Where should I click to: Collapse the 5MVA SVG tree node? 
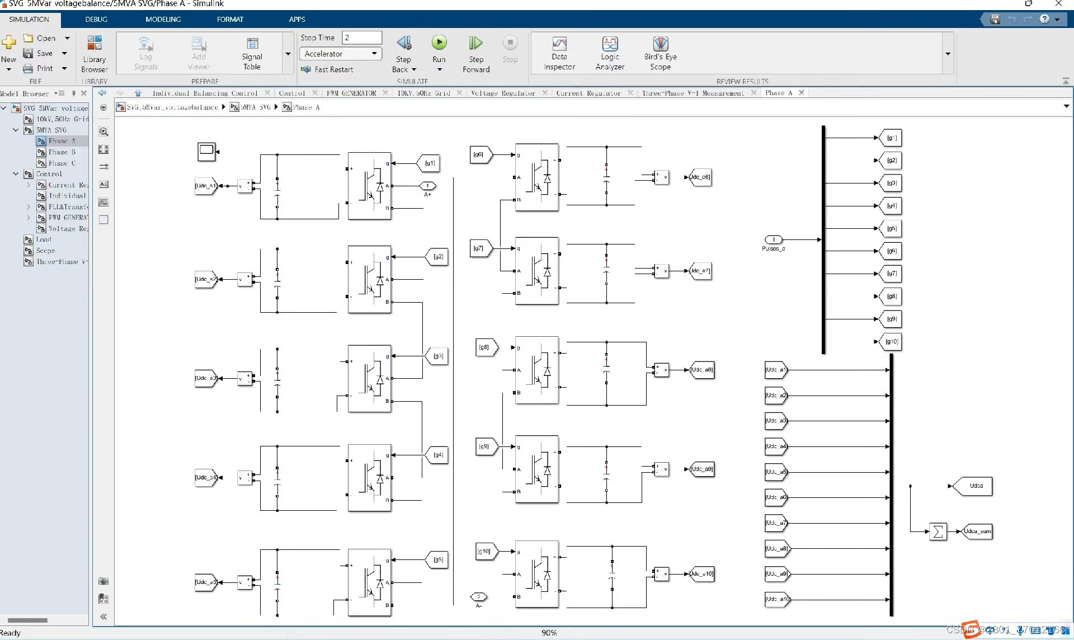(16, 130)
